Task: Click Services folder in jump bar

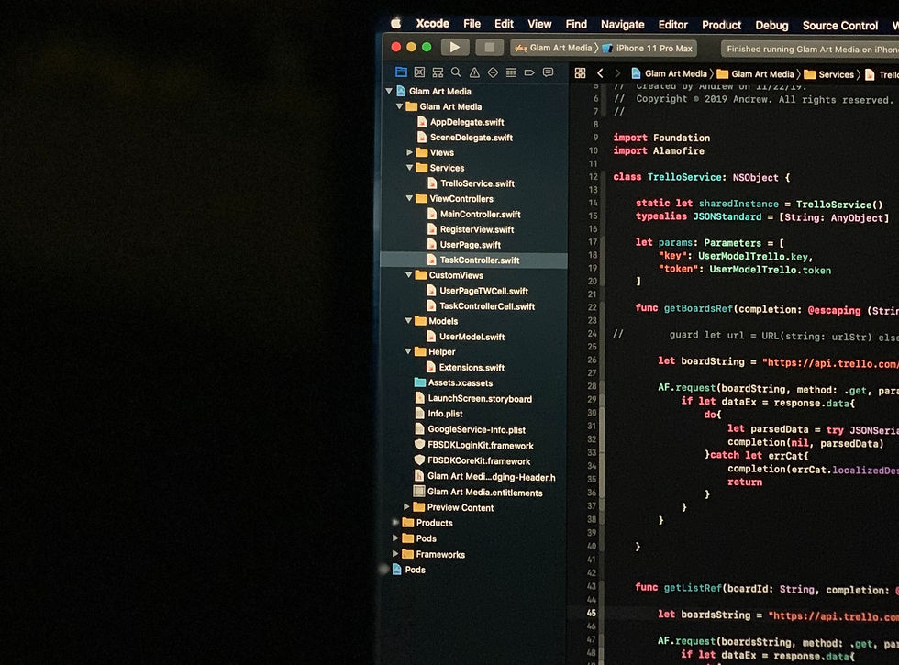Action: pyautogui.click(x=829, y=74)
